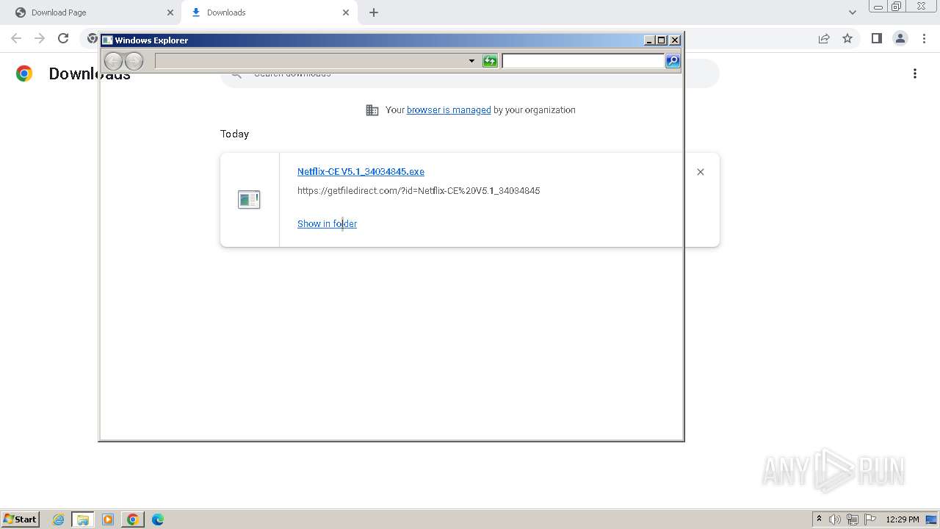Open the Chrome tab search chevron
The width and height of the screenshot is (940, 529).
pyautogui.click(x=853, y=12)
